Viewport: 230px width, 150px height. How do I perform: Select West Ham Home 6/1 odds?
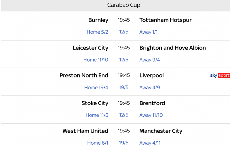(x=97, y=143)
